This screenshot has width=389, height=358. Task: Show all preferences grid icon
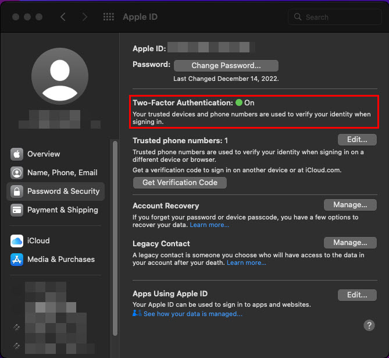pyautogui.click(x=108, y=17)
